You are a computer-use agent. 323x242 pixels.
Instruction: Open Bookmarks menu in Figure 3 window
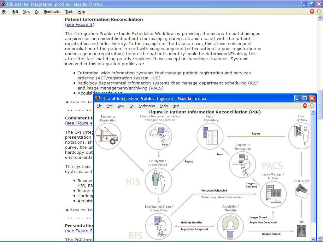coord(146,106)
